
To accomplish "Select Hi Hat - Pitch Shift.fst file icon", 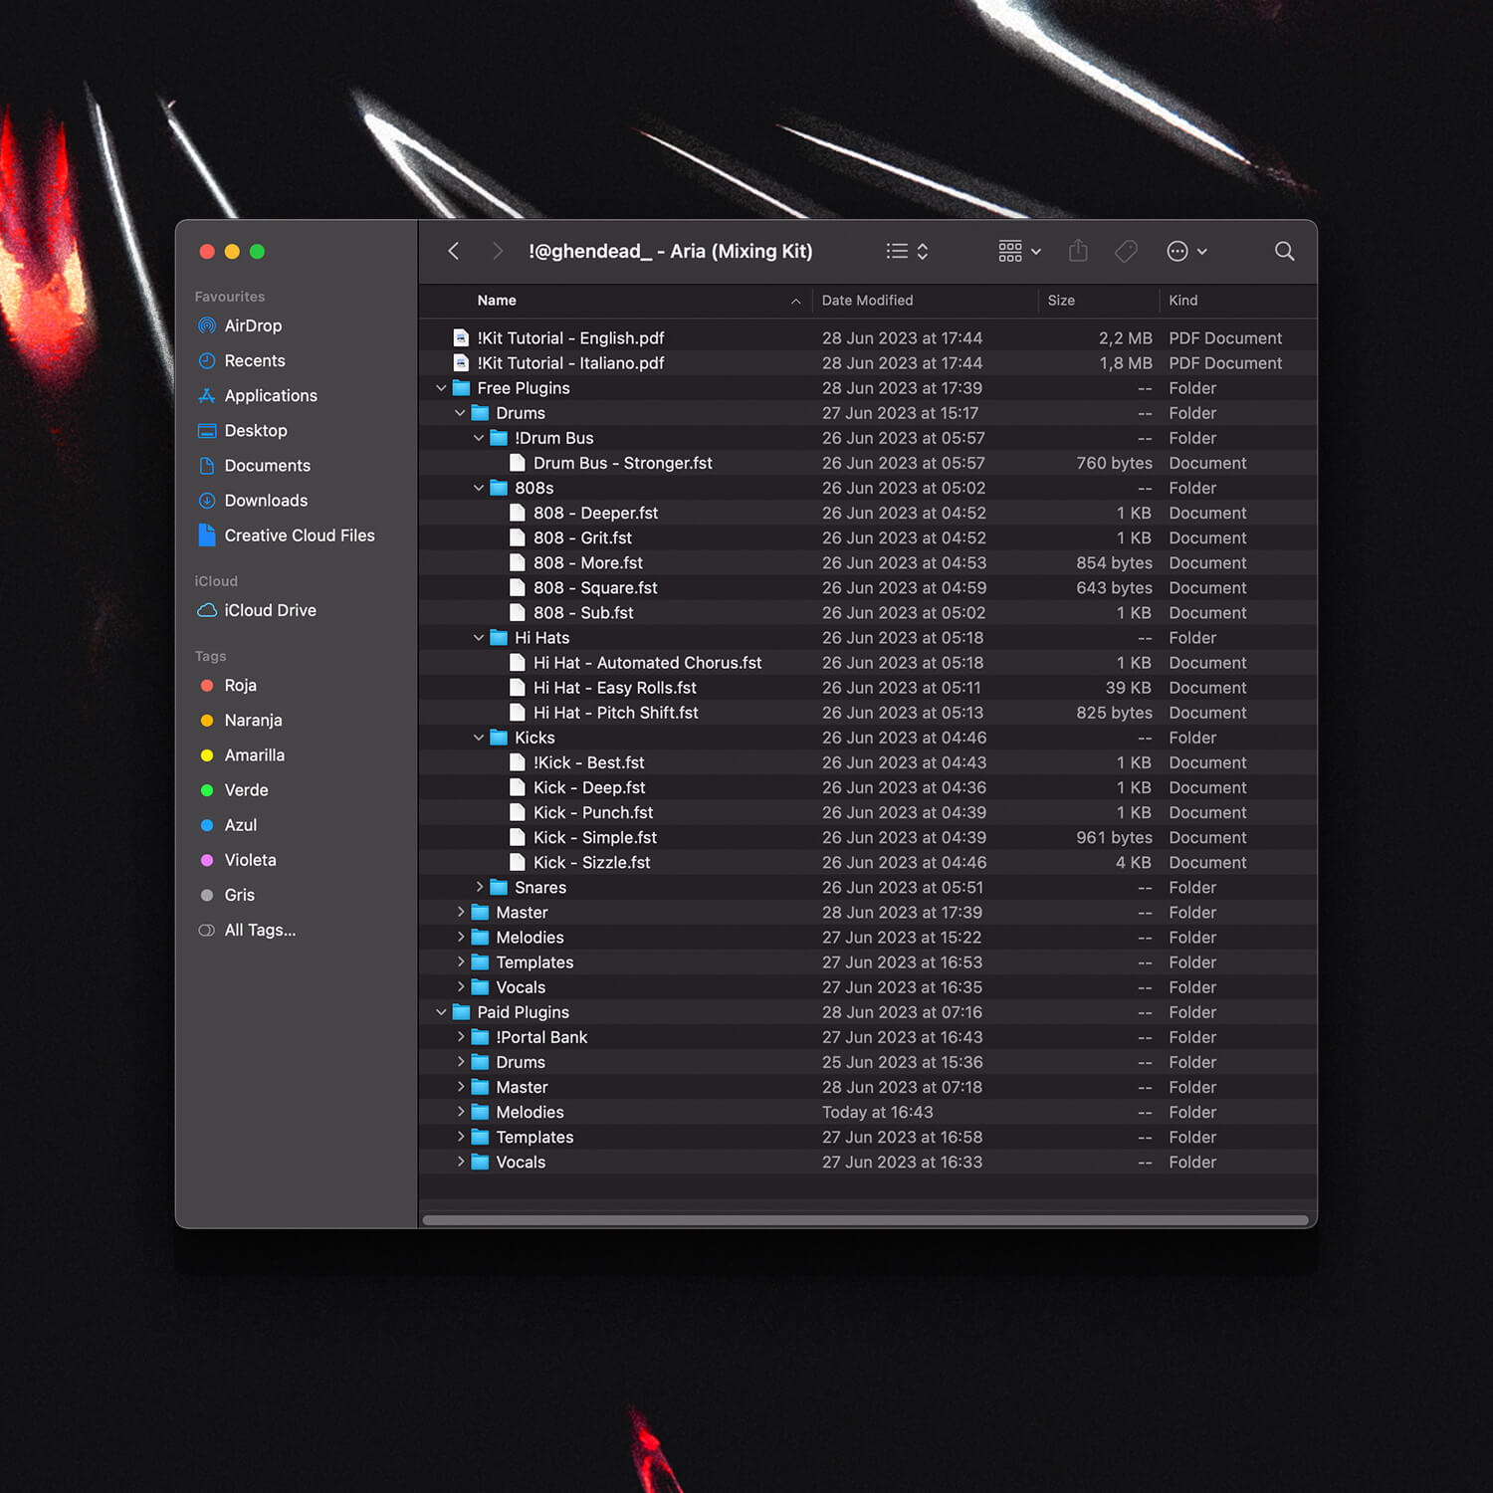I will (x=518, y=713).
